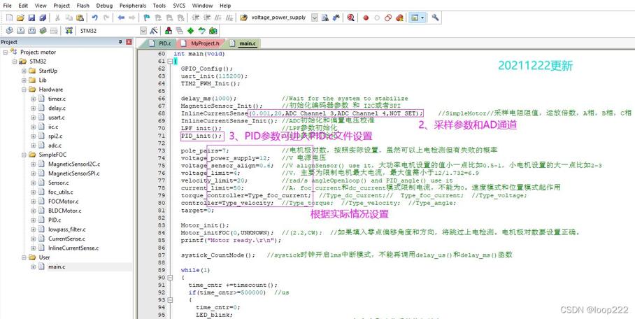This screenshot has width=635, height=319.
Task: Click the Unindent selection icon
Action: tap(207, 17)
